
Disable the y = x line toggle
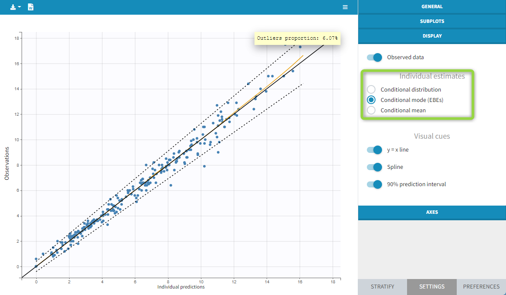(x=374, y=150)
